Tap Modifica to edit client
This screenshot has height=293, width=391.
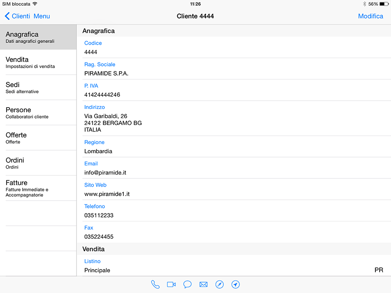[371, 16]
